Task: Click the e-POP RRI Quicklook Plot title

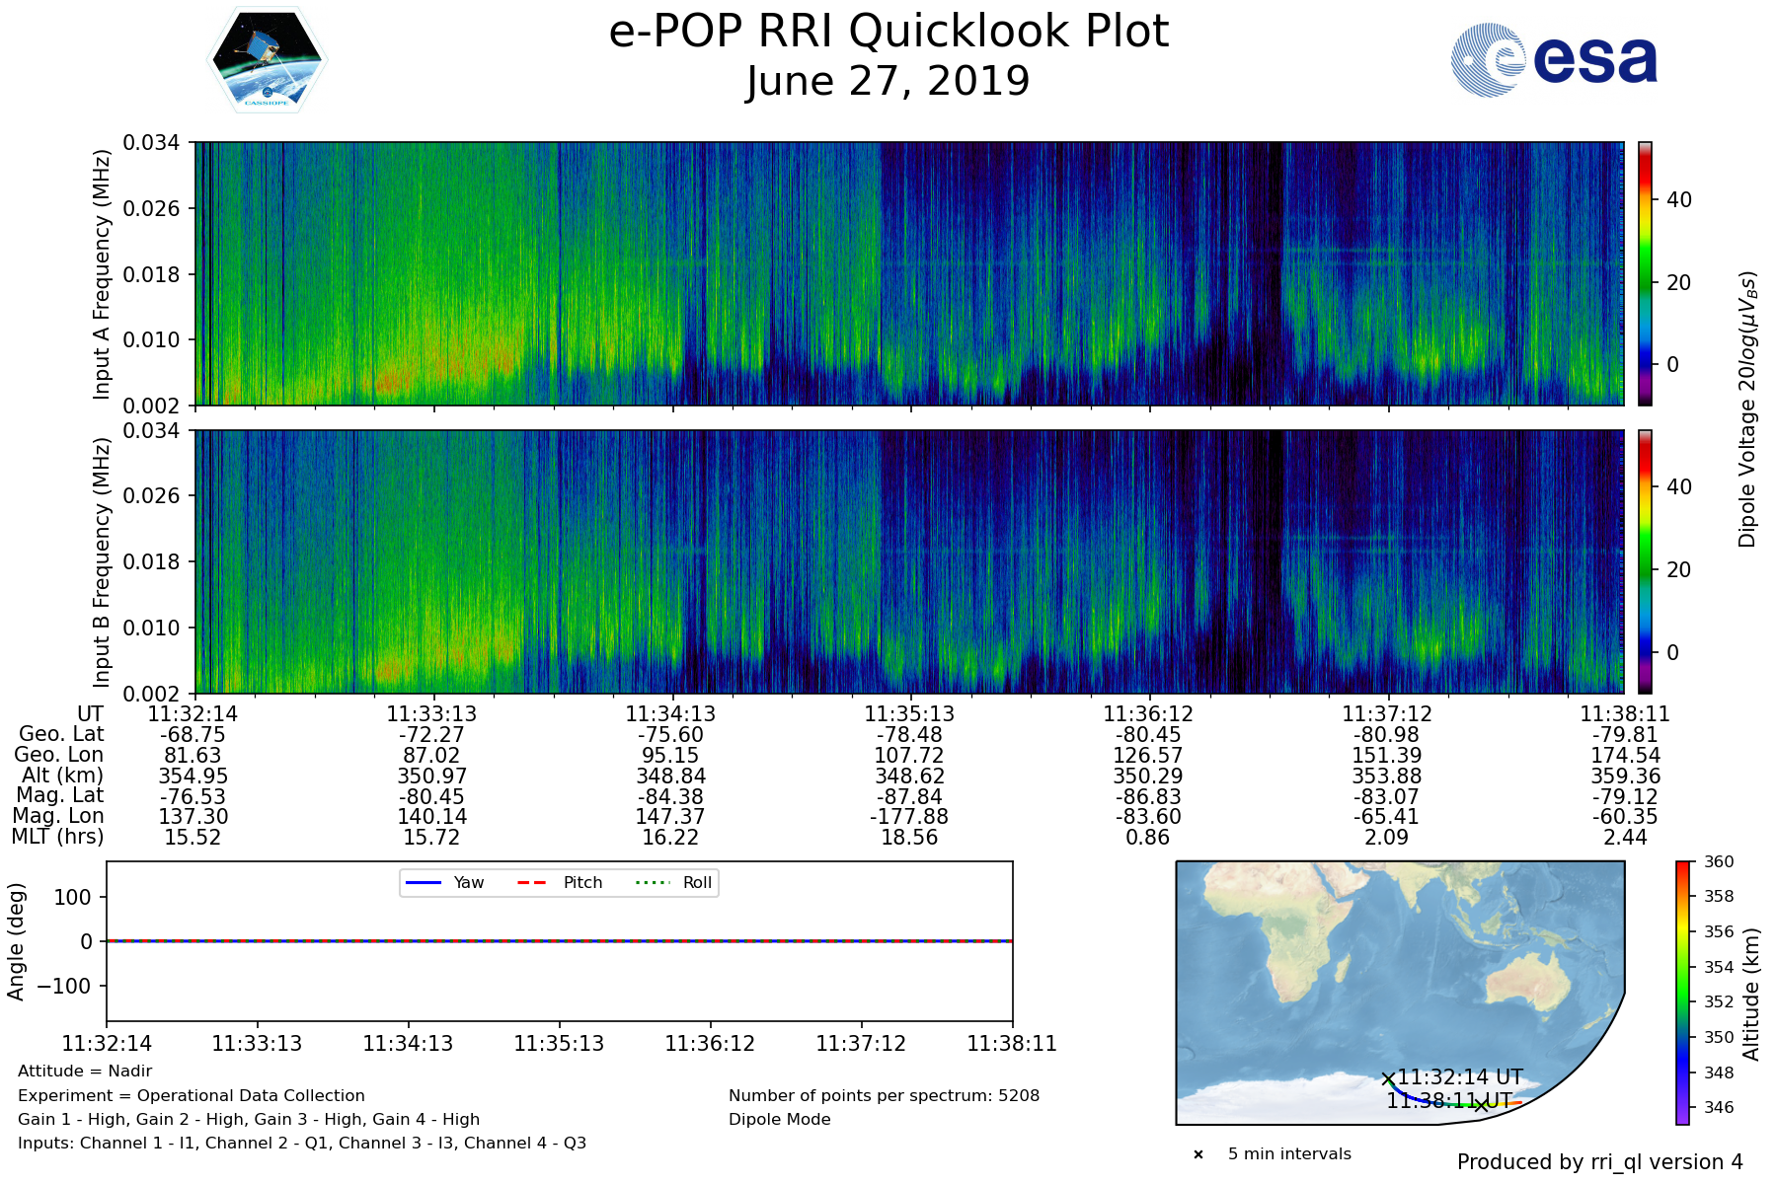Action: 888,32
